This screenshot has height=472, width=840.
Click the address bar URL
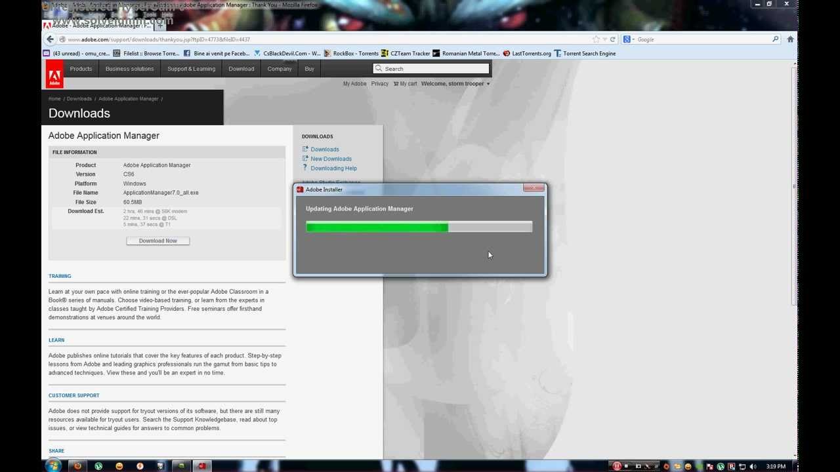tap(158, 39)
